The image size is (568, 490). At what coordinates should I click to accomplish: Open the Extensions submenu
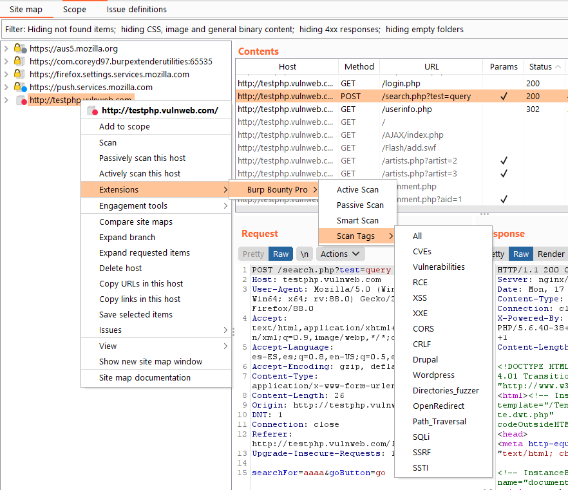pyautogui.click(x=156, y=189)
